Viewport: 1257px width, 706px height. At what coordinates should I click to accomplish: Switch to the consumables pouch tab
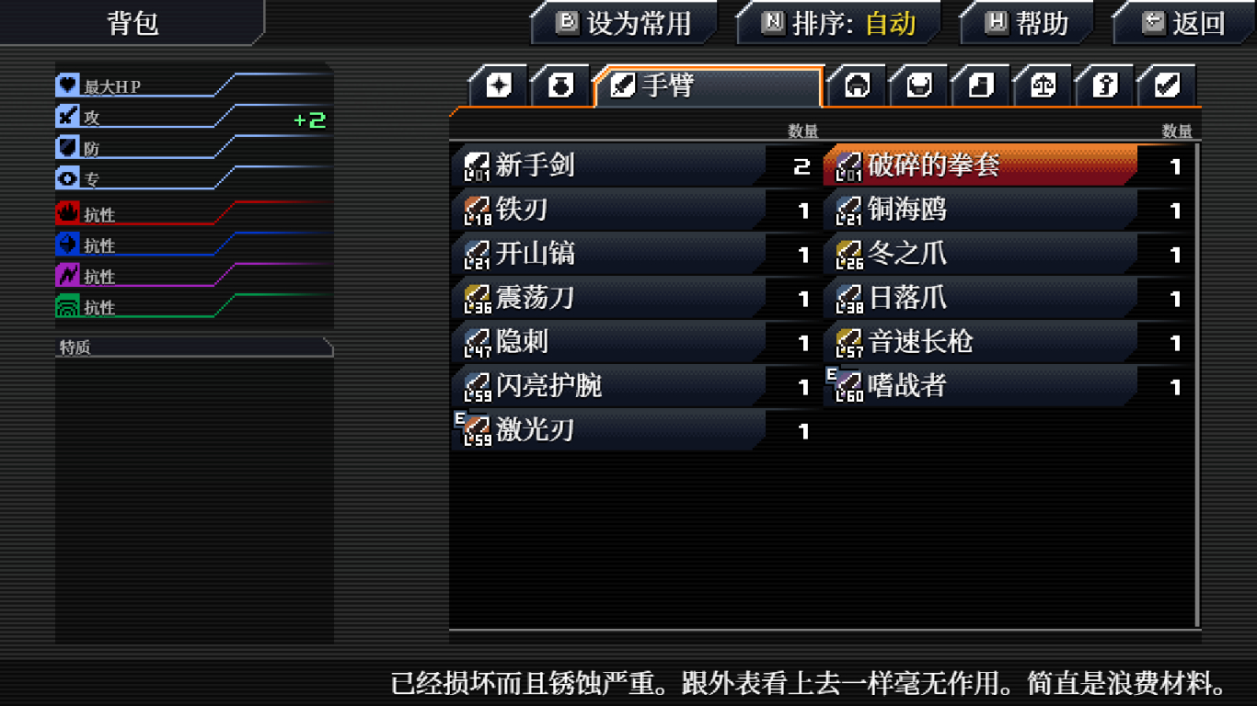(560, 85)
